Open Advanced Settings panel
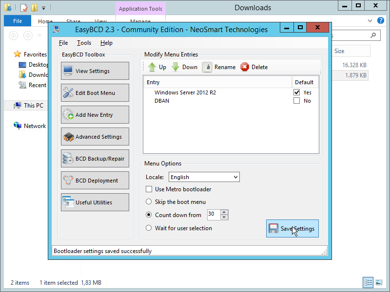Viewport: 390px width, 292px height. coord(95,137)
